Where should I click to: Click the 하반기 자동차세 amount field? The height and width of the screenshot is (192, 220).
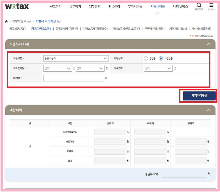(150, 142)
